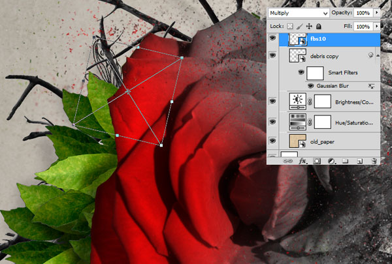Click the lock all padlock icon

click(318, 26)
